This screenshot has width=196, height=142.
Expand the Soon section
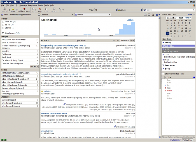pos(163,69)
